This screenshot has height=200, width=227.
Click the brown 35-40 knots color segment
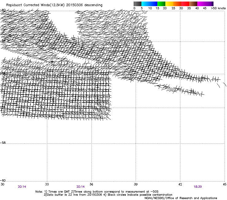[193, 4]
